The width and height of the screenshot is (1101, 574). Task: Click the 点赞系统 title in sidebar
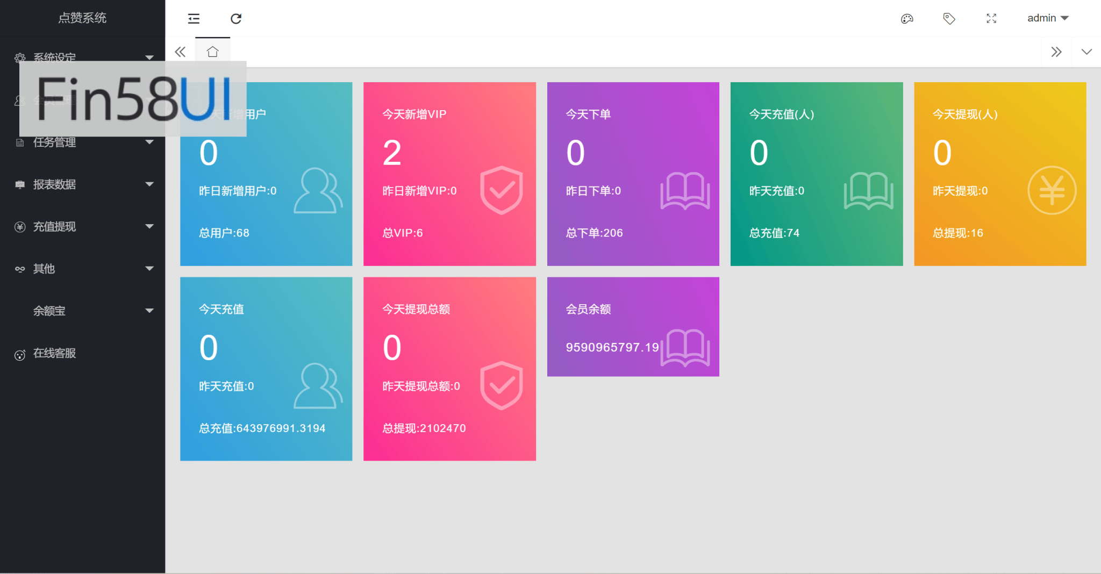(82, 18)
